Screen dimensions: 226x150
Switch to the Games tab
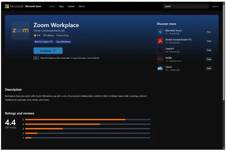coord(71,6)
